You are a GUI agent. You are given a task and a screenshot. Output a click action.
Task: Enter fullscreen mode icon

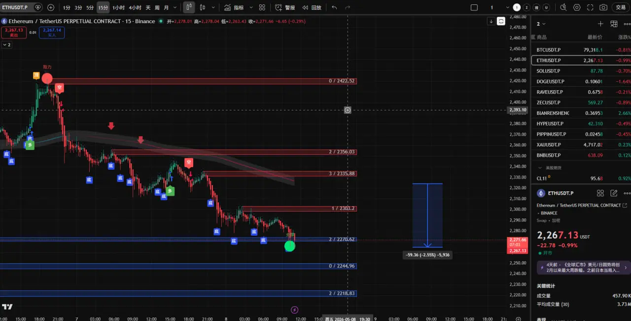coord(590,7)
